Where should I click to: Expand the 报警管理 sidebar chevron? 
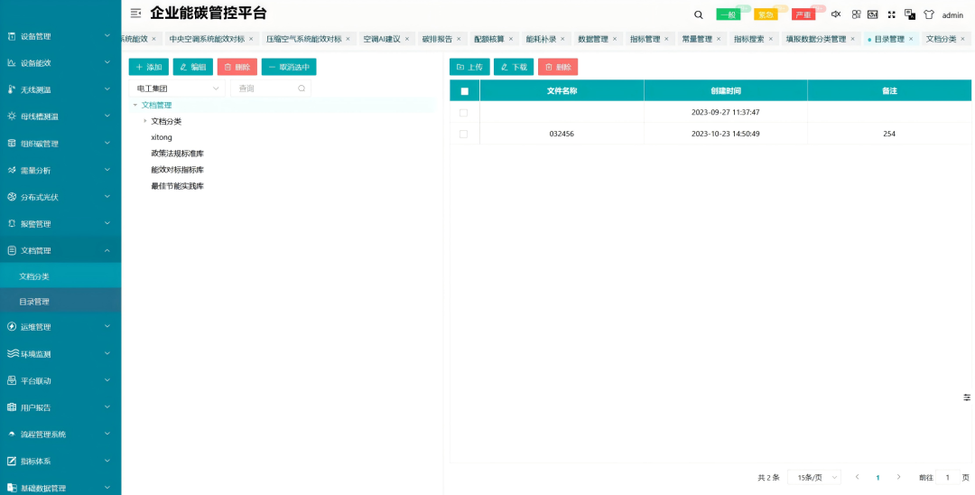(107, 223)
